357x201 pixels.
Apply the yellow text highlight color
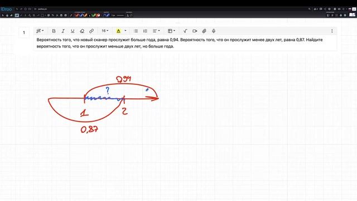coord(118,31)
